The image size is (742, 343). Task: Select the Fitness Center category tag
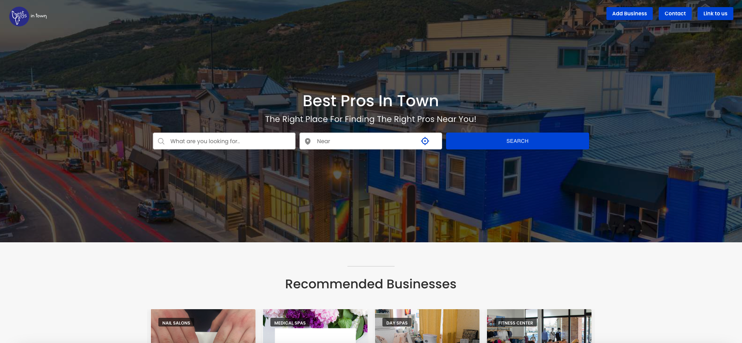coord(516,323)
